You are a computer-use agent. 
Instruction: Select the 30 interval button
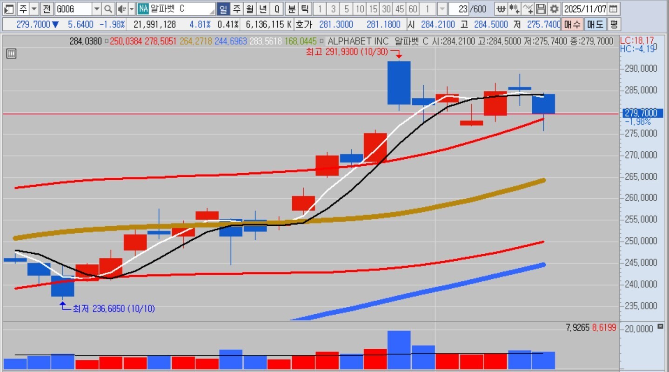386,9
